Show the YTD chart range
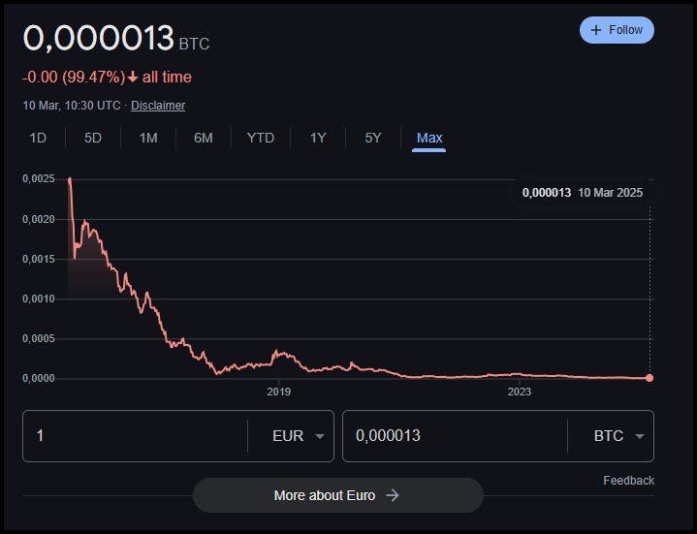The width and height of the screenshot is (697, 534). coord(261,138)
